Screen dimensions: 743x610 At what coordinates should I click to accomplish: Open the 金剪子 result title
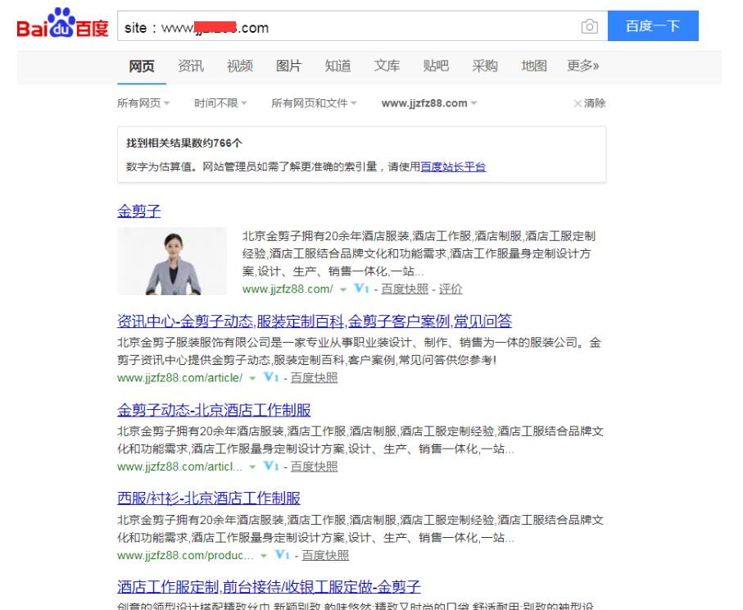[138, 211]
